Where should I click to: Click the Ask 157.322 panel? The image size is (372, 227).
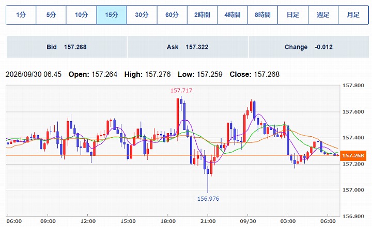click(x=188, y=47)
